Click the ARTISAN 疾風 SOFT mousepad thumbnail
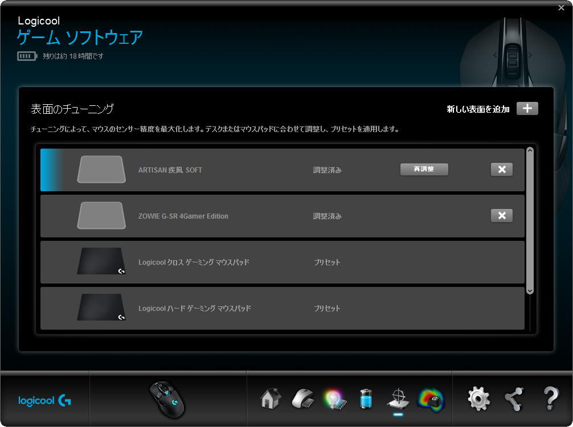 pos(101,170)
